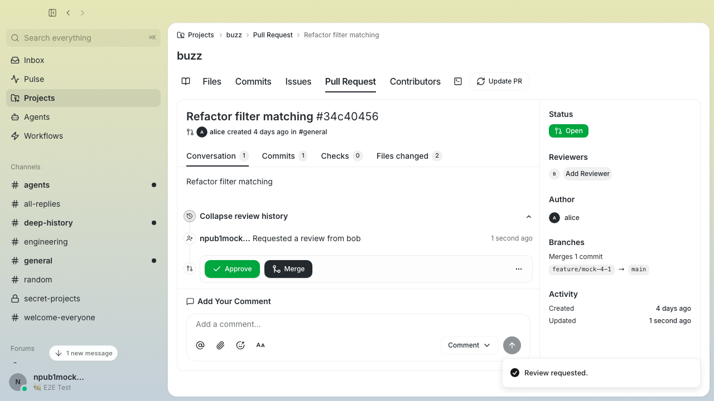Click the review history clock icon
The height and width of the screenshot is (401, 714).
(190, 216)
